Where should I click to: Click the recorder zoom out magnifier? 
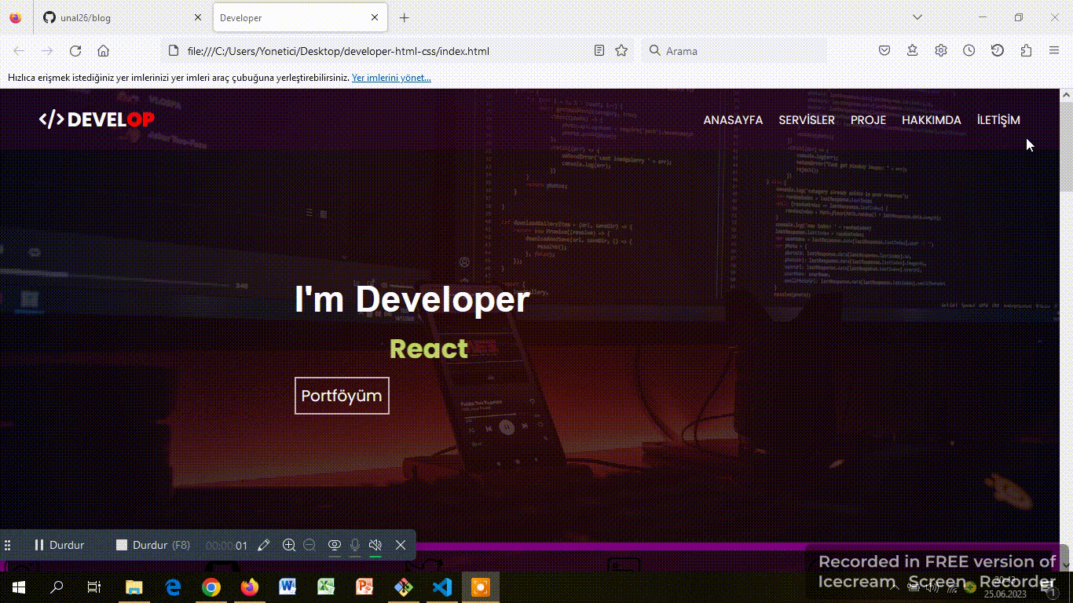309,545
